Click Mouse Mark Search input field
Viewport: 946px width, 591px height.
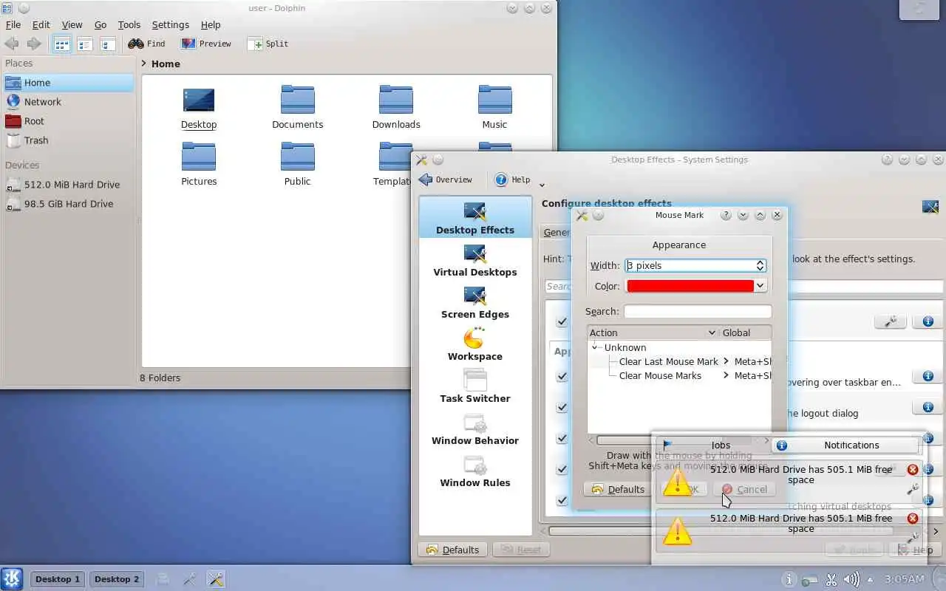(697, 312)
